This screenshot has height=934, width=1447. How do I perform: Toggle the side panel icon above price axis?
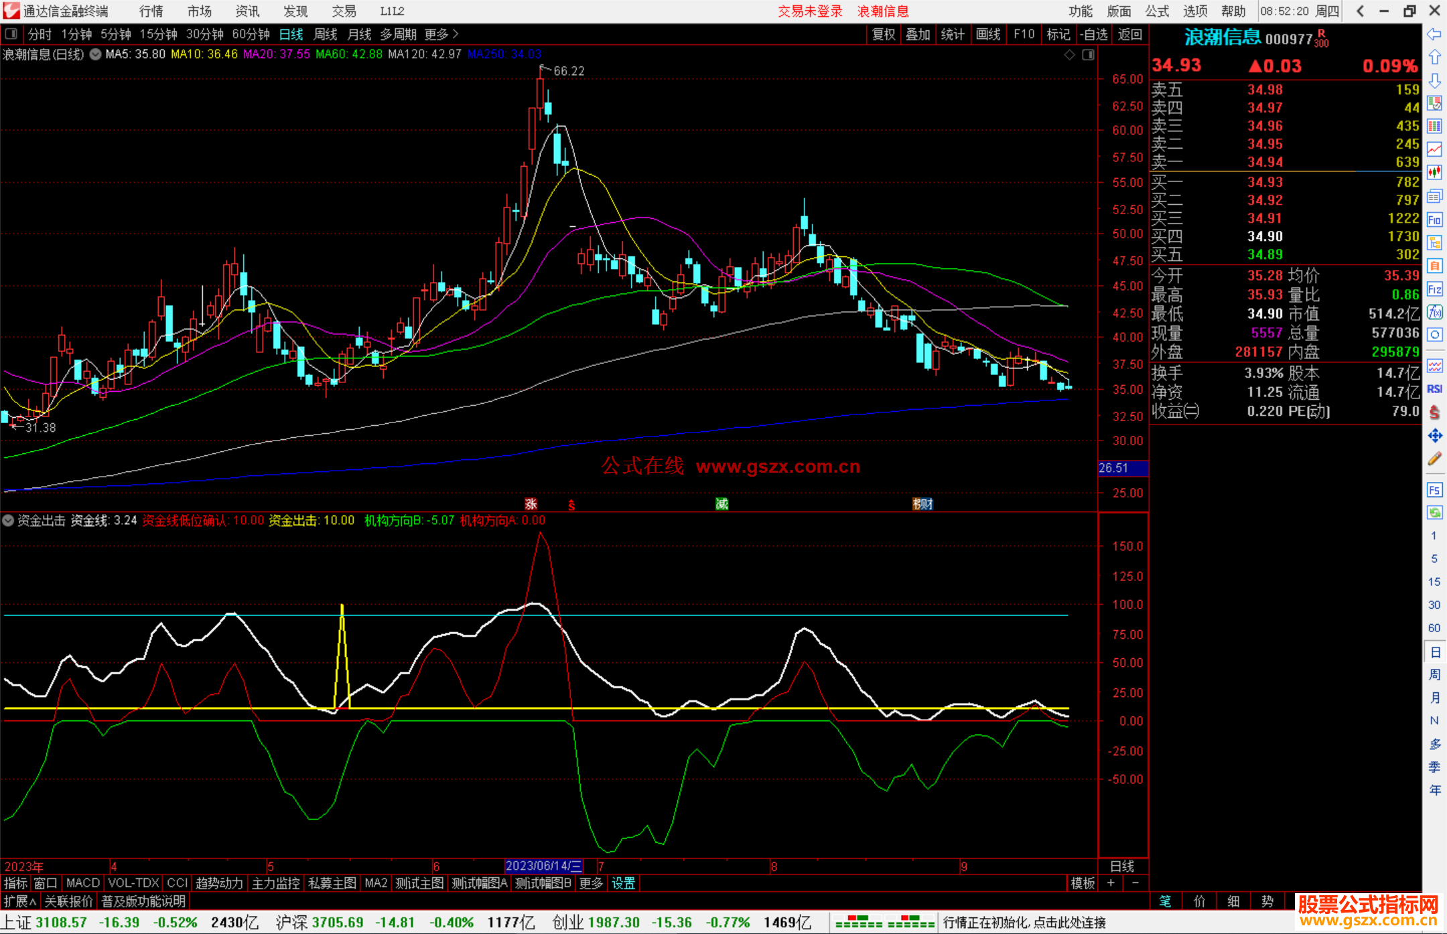[1088, 55]
